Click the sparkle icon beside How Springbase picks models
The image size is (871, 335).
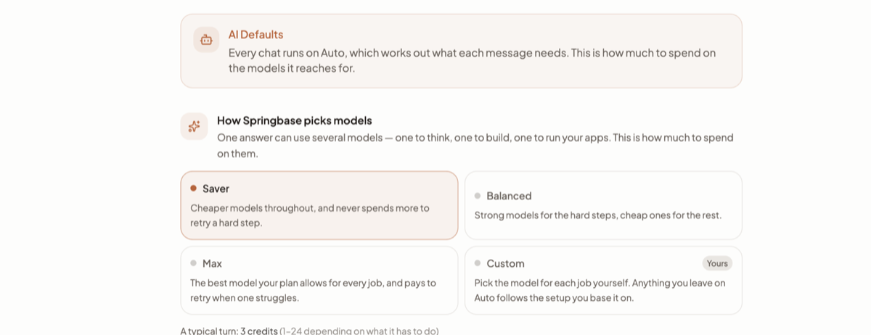pos(194,126)
